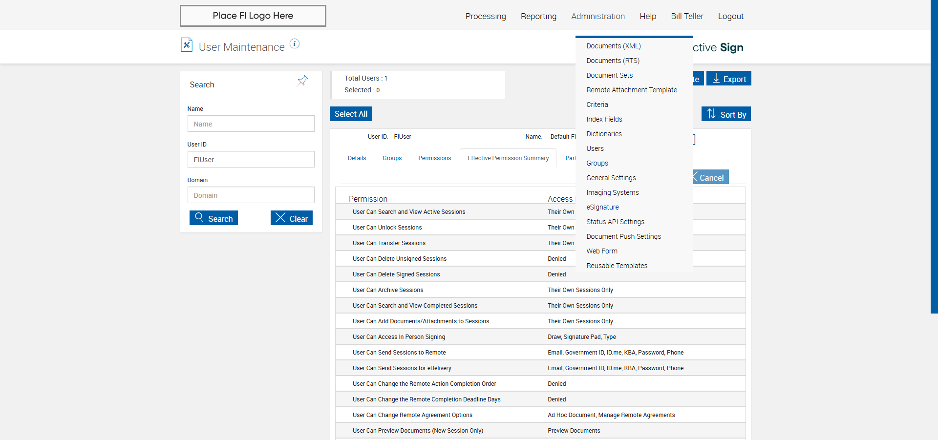Click the Select All button
Screen dimensions: 938x440
(351, 114)
